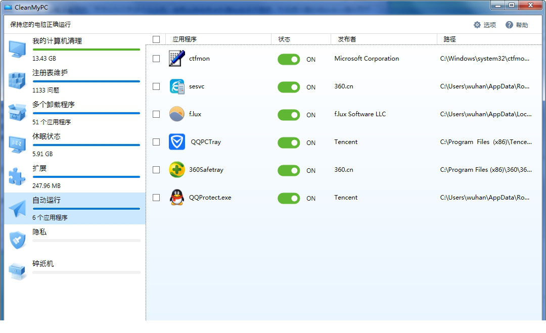546x333 pixels.
Task: Click the QQProtect penguin icon
Action: 177,197
